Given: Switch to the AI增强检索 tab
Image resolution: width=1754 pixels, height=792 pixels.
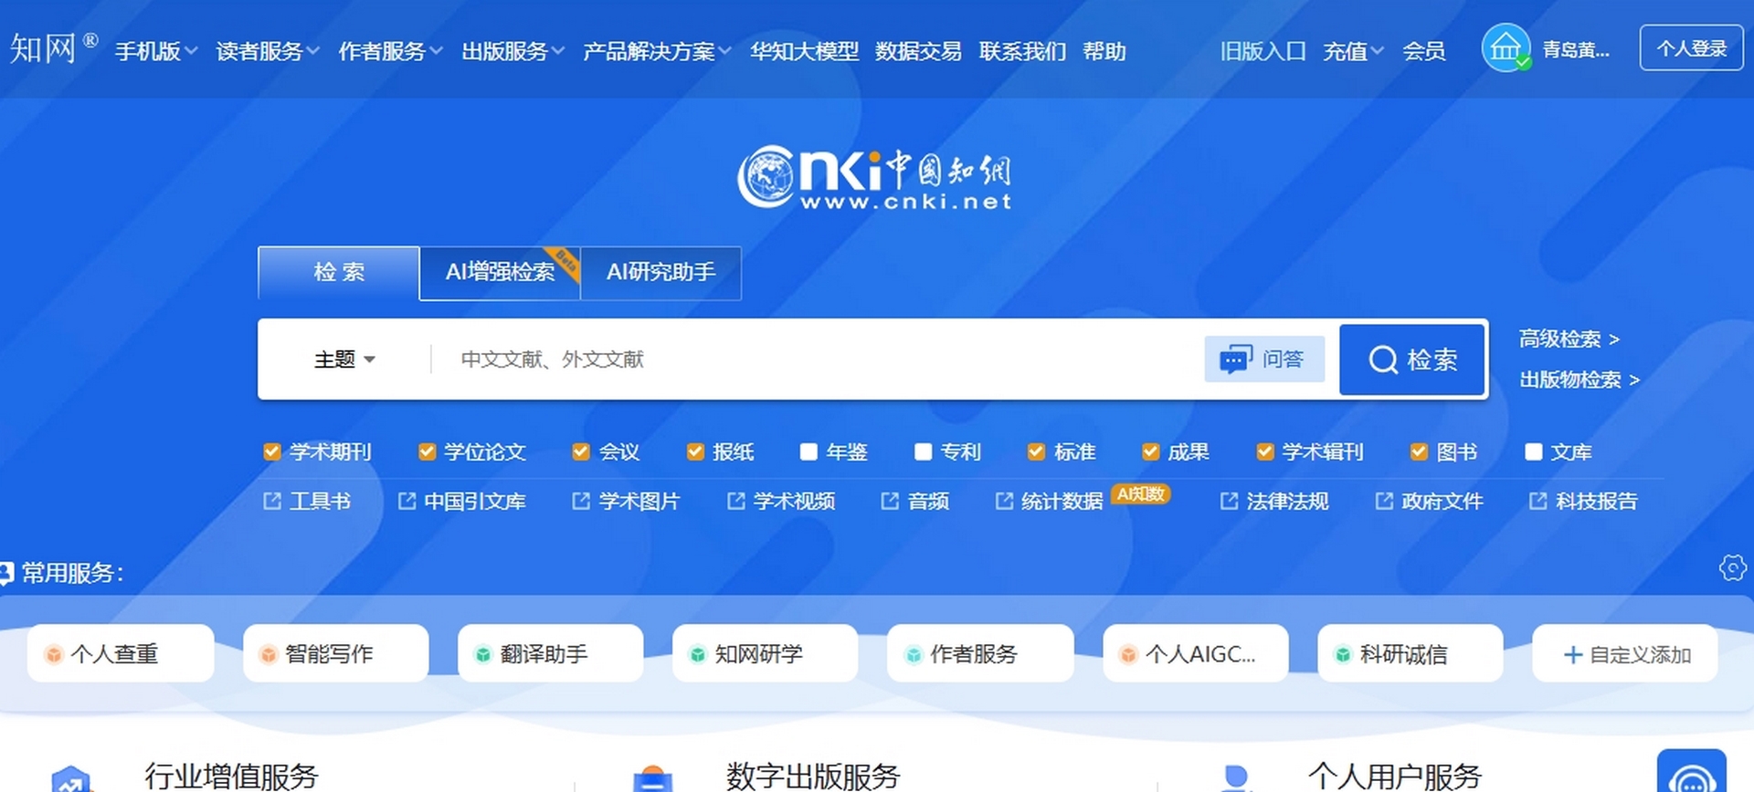Looking at the screenshot, I should (x=500, y=272).
